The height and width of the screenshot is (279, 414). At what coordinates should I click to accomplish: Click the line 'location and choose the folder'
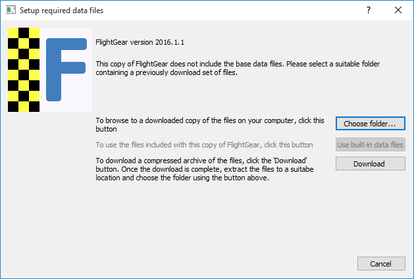coord(182,178)
